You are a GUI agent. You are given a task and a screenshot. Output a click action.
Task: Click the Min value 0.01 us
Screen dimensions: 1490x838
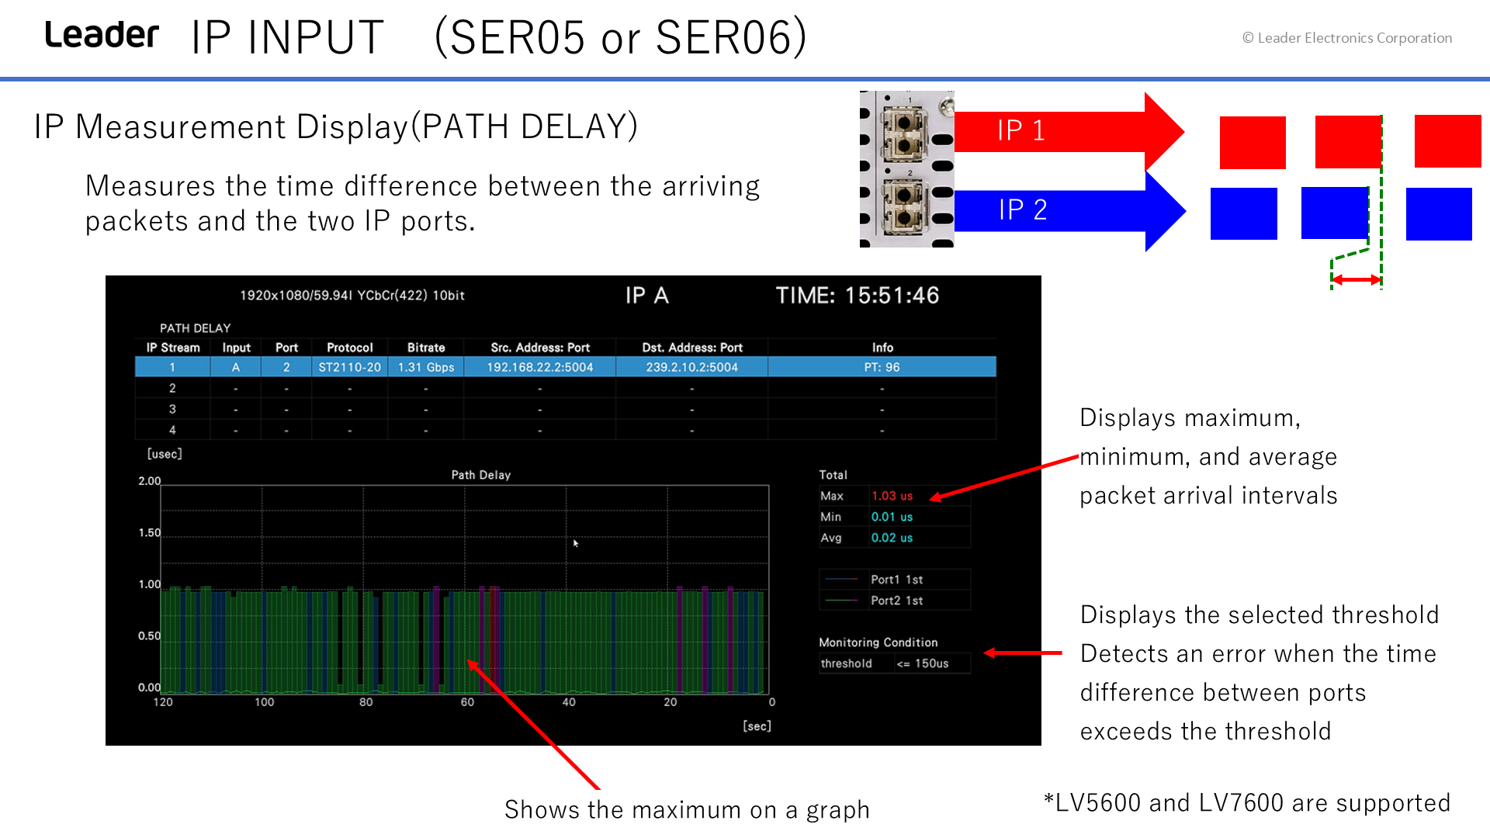tap(892, 517)
